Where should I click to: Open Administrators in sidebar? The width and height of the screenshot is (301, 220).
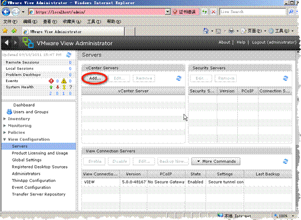(26, 174)
